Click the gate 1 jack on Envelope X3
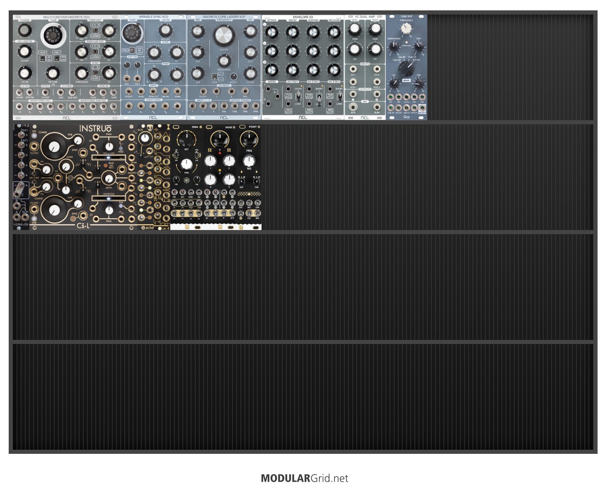 (x=269, y=88)
